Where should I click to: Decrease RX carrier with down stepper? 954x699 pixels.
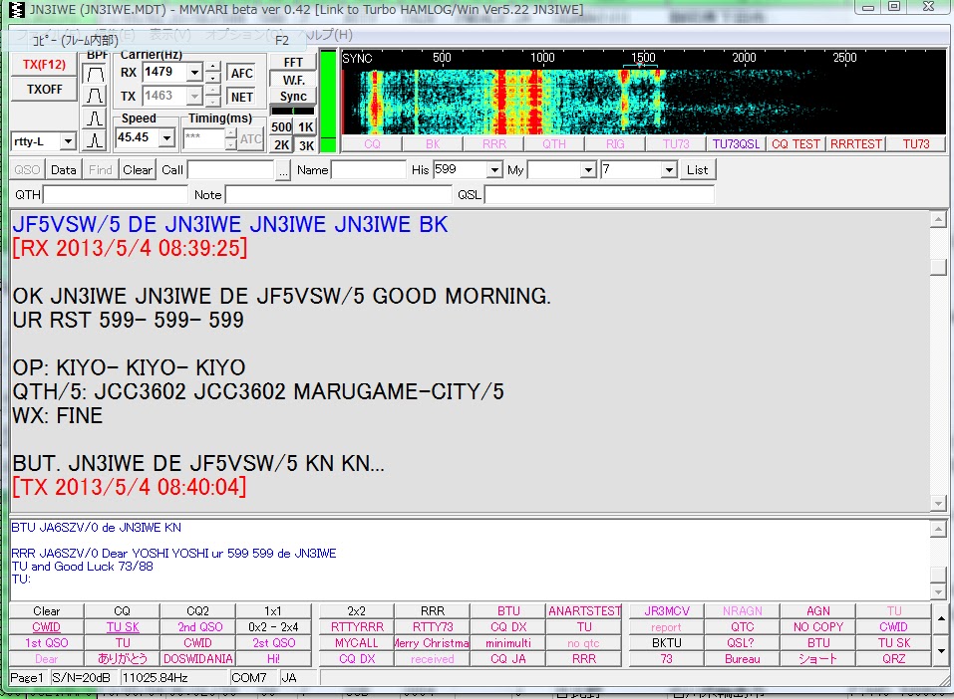213,78
